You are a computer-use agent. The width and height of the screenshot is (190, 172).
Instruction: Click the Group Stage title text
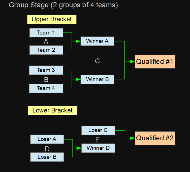(x=63, y=5)
